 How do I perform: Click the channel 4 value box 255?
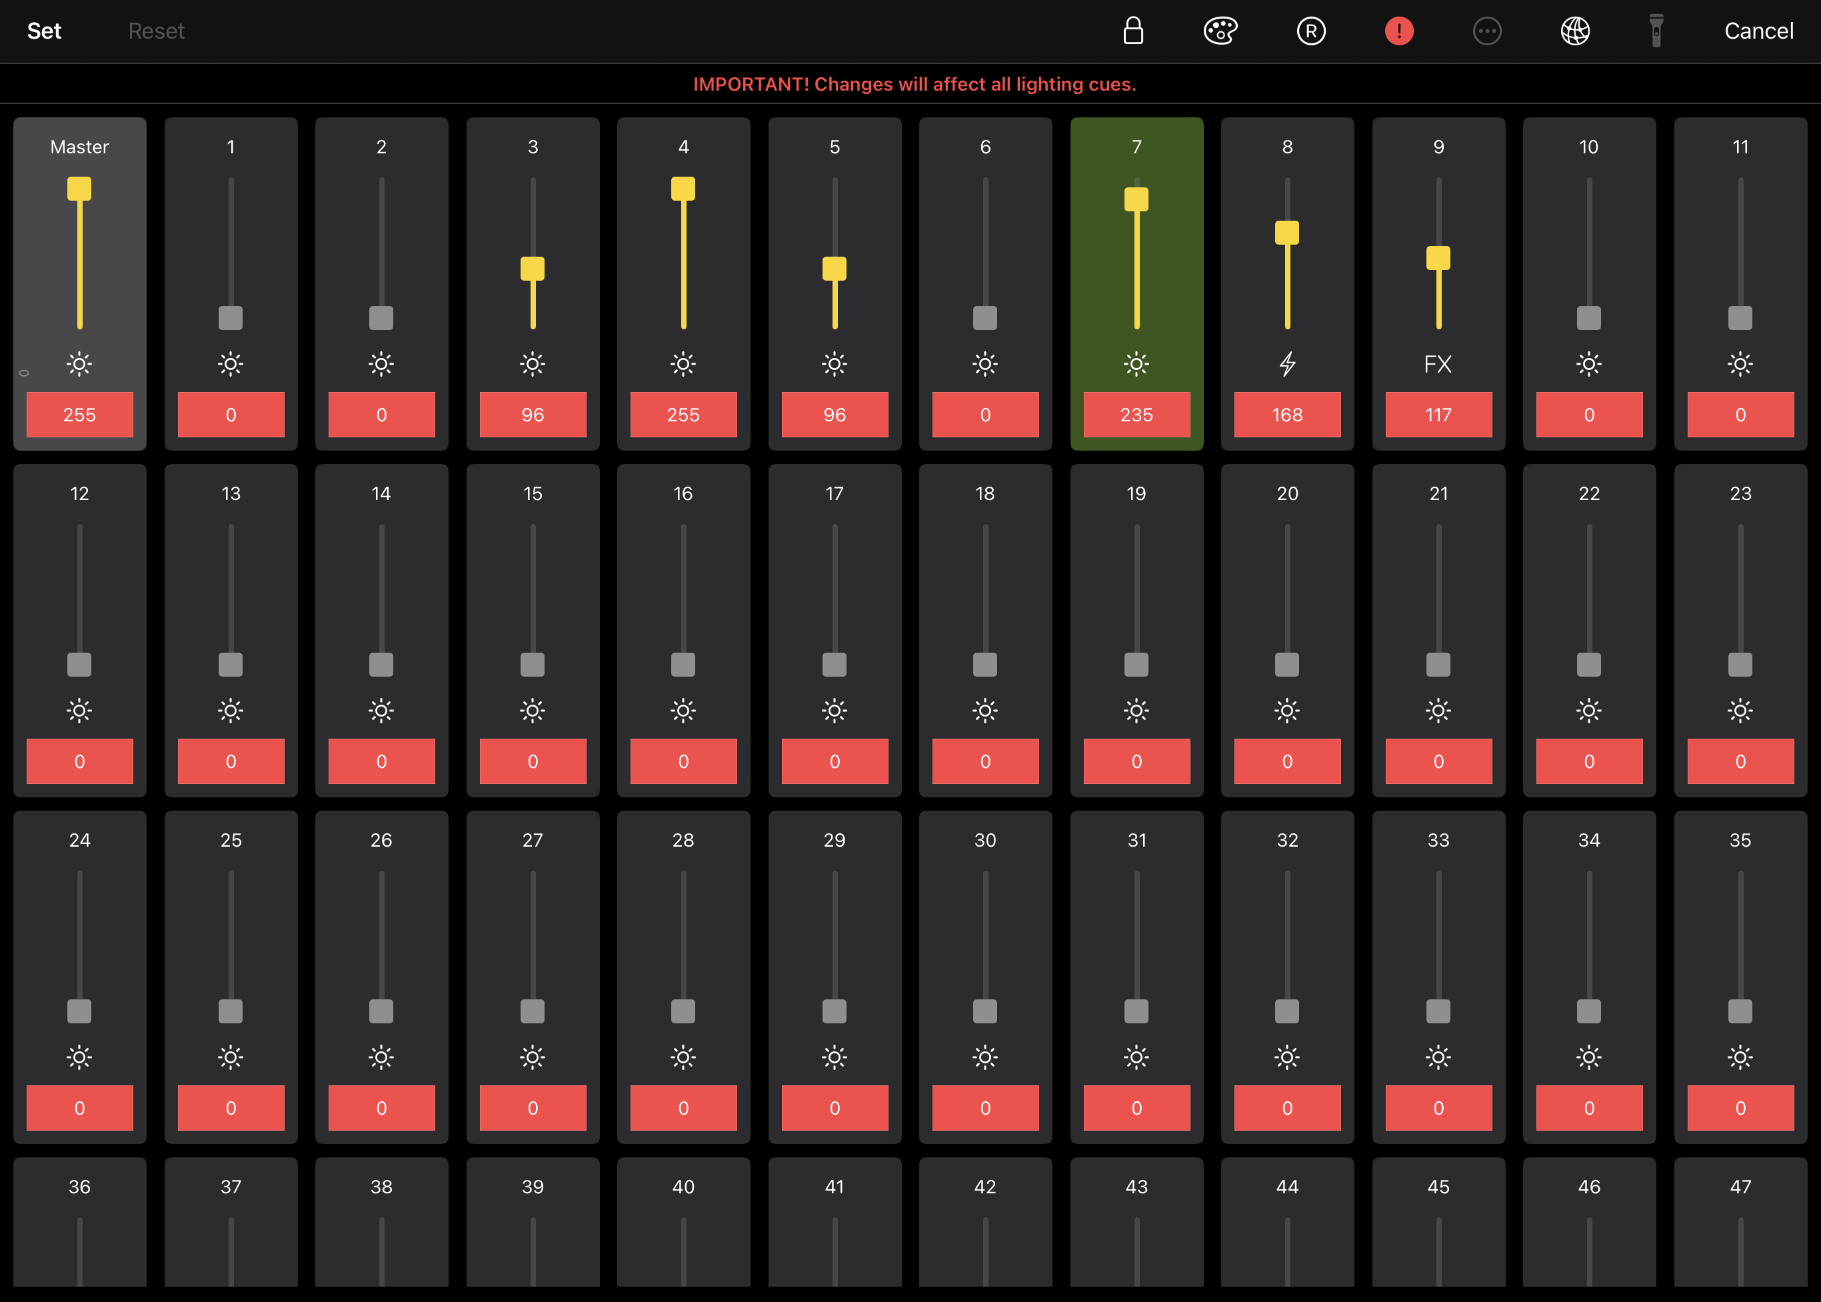point(683,415)
